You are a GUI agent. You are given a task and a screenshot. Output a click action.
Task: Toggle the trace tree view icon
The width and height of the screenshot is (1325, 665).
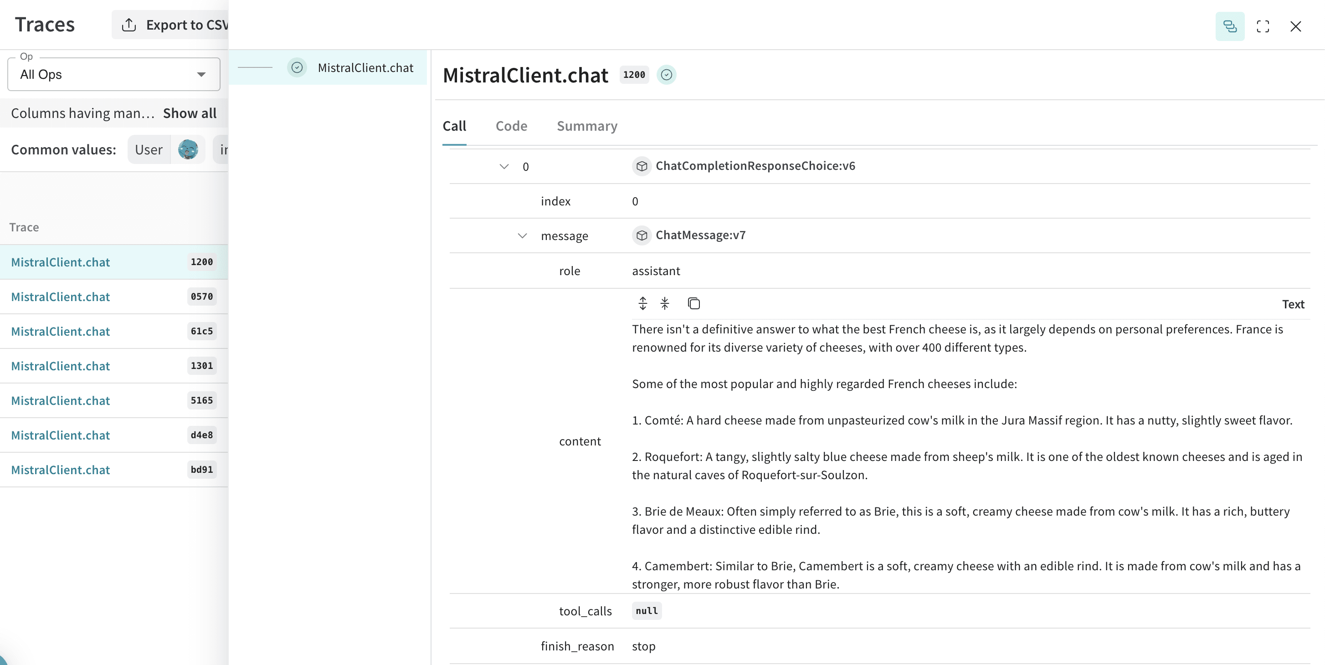click(x=1230, y=26)
